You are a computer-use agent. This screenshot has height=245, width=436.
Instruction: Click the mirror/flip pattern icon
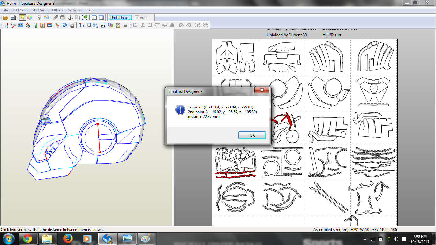(81, 25)
